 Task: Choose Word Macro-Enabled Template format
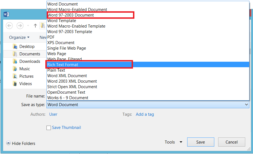148,26
